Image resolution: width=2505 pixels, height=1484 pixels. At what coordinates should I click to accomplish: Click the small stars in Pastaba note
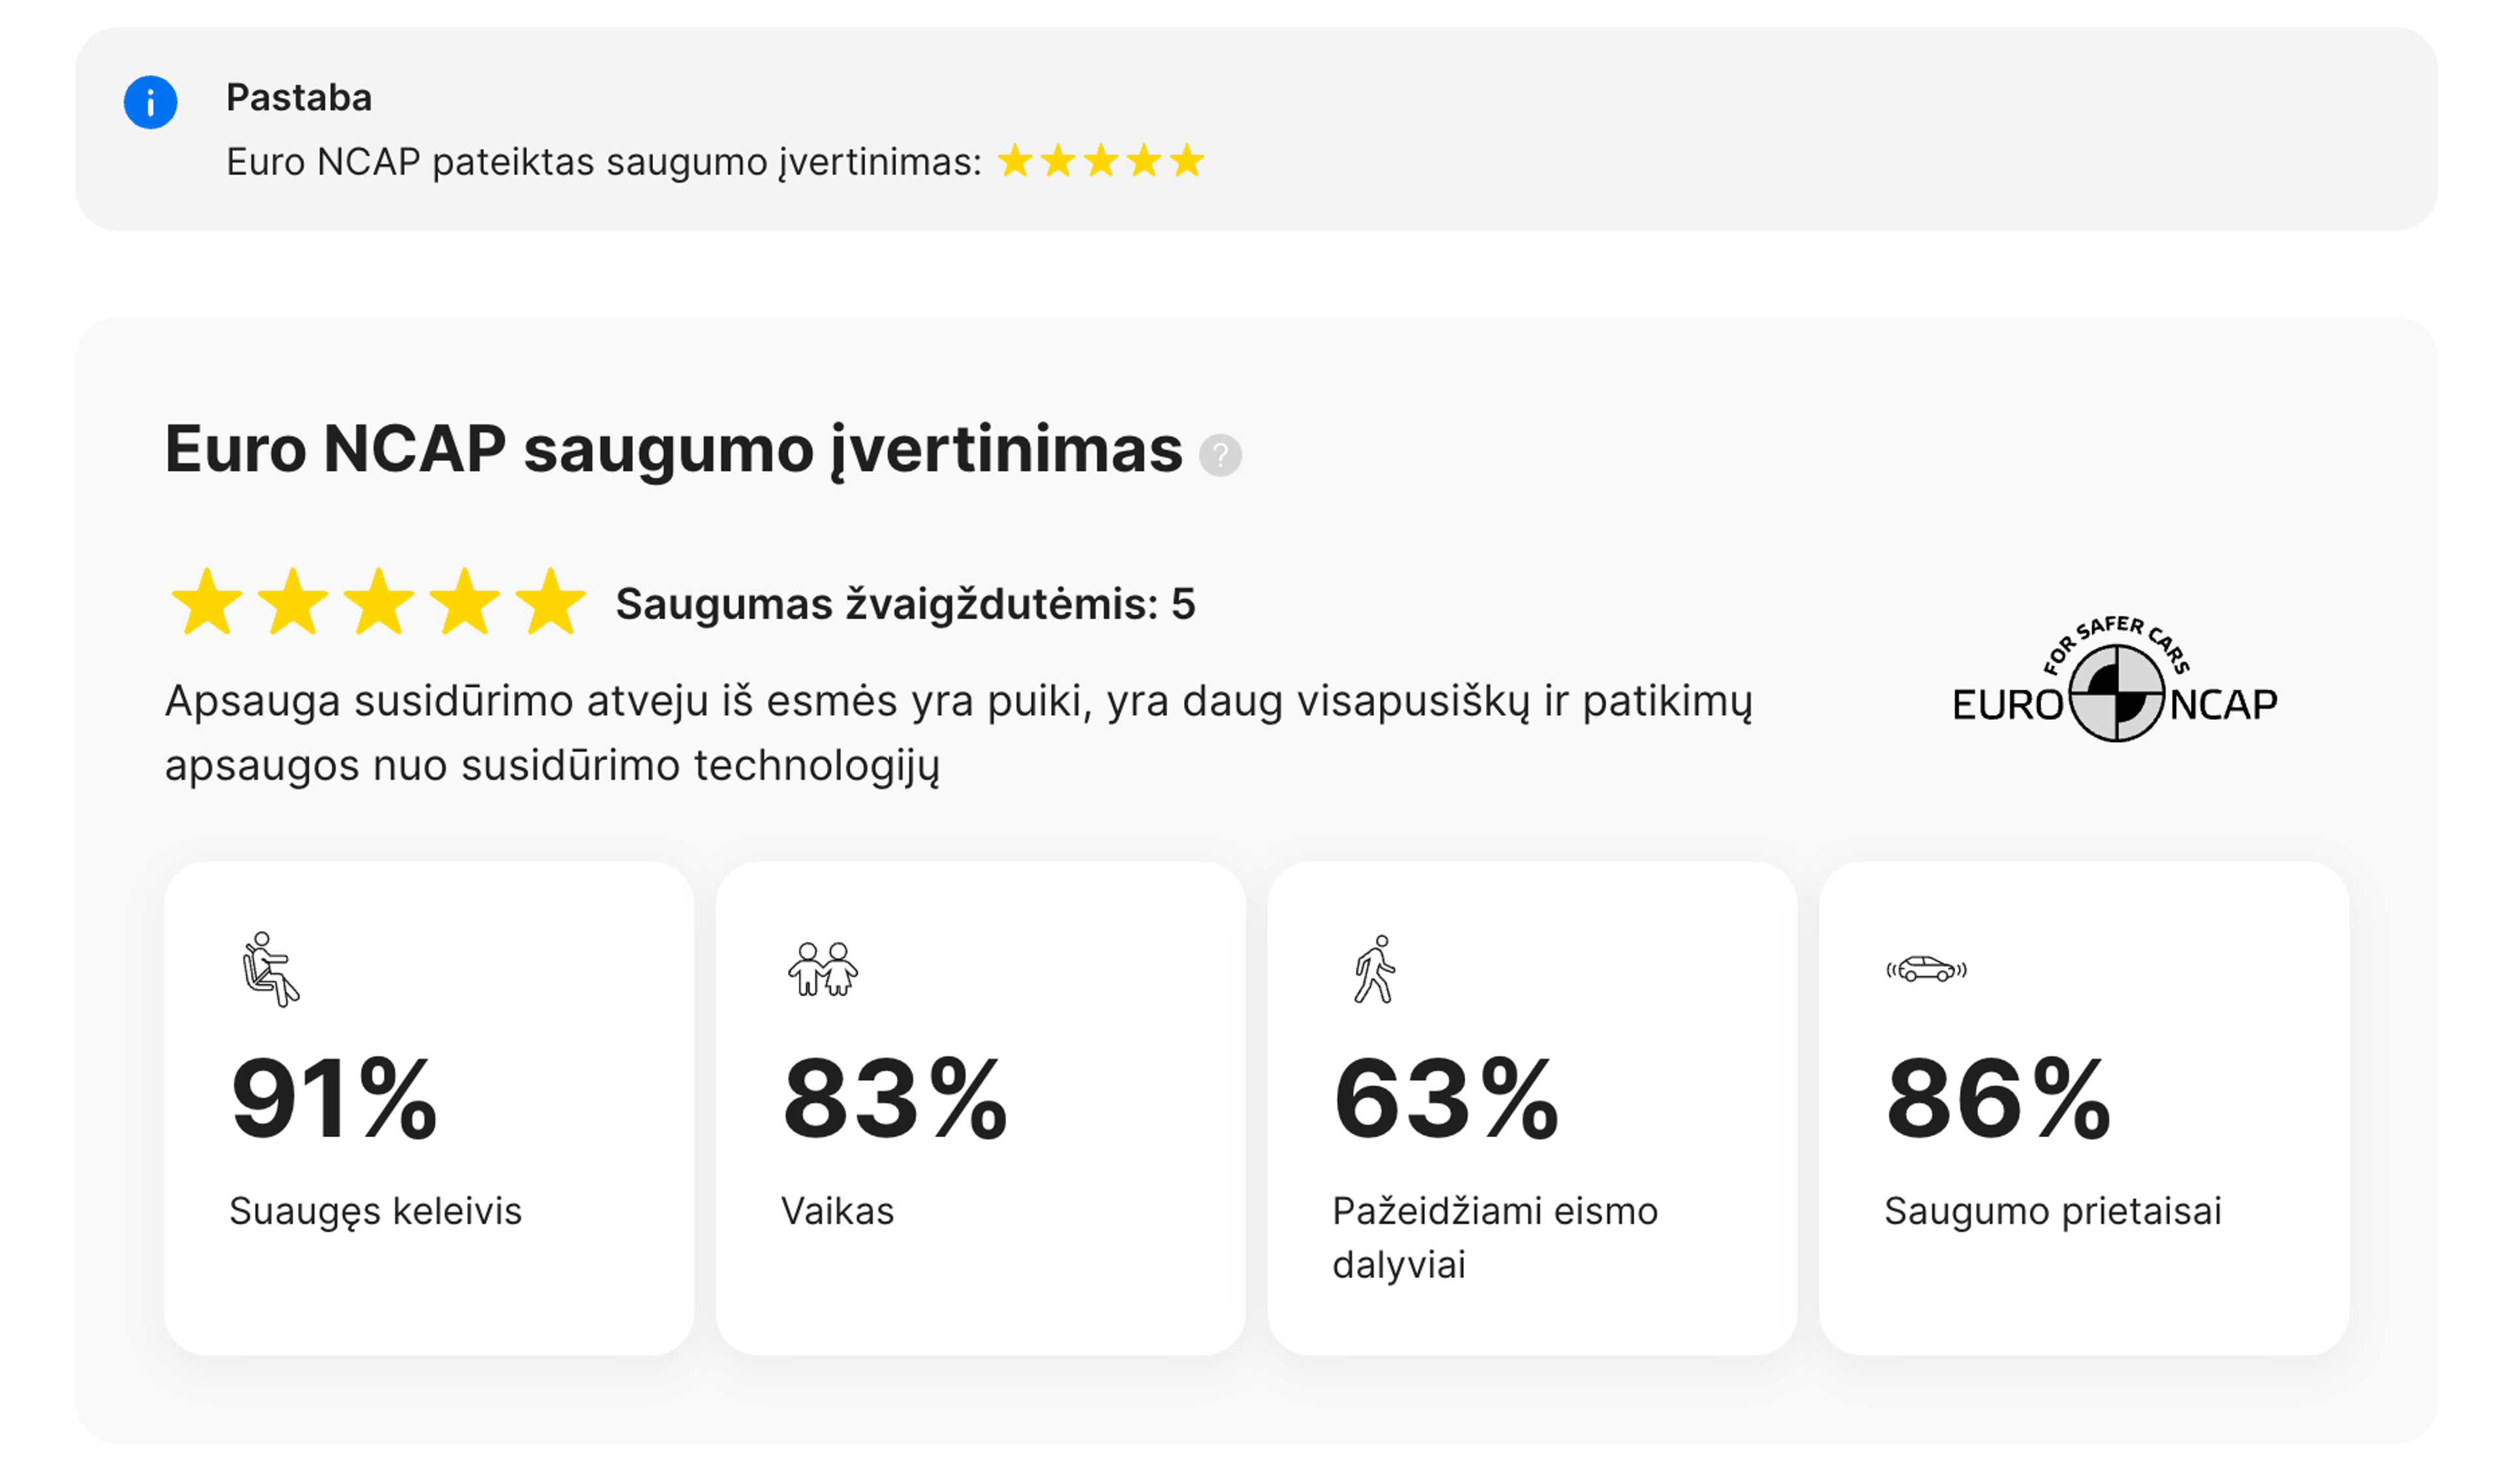click(x=1101, y=161)
